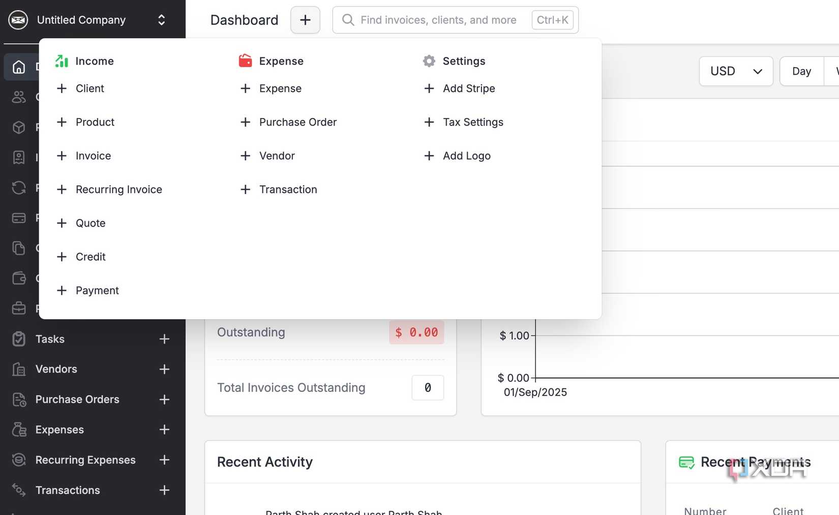Image resolution: width=839 pixels, height=515 pixels.
Task: Add a new Task with plus icon
Action: click(x=164, y=339)
